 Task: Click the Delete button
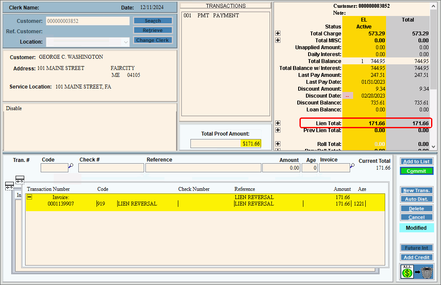click(x=416, y=209)
